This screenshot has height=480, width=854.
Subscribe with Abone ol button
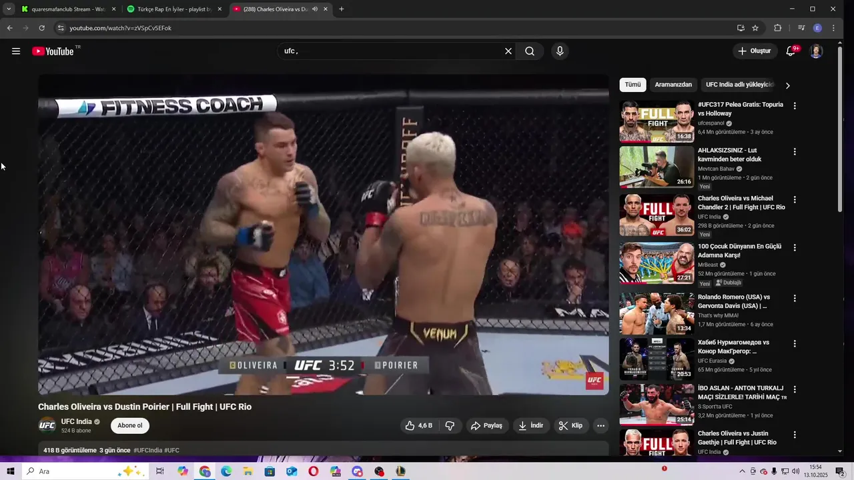click(x=130, y=425)
